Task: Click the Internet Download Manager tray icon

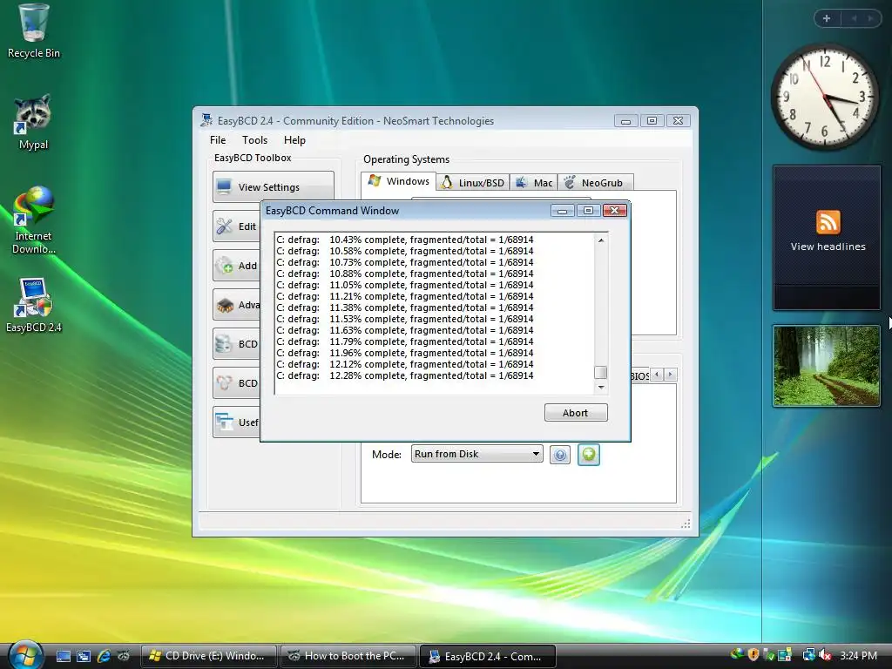Action: 738,655
